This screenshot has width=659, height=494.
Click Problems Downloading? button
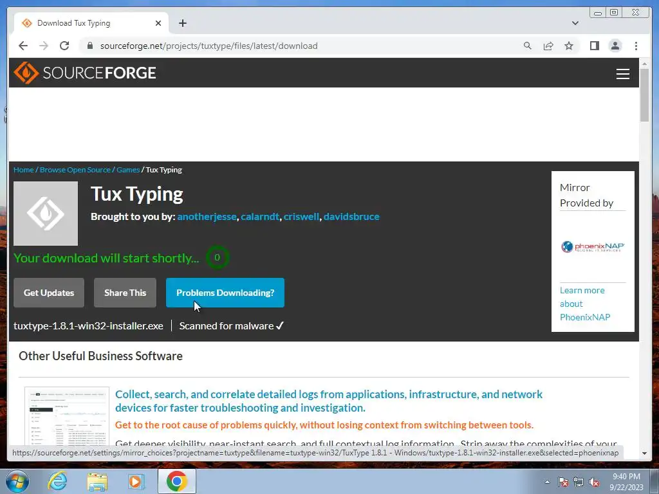pos(225,293)
